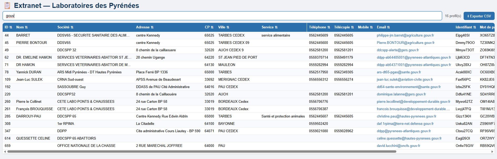Click the Téléphone sort icon
The height and width of the screenshot is (159, 497).
[329, 27]
